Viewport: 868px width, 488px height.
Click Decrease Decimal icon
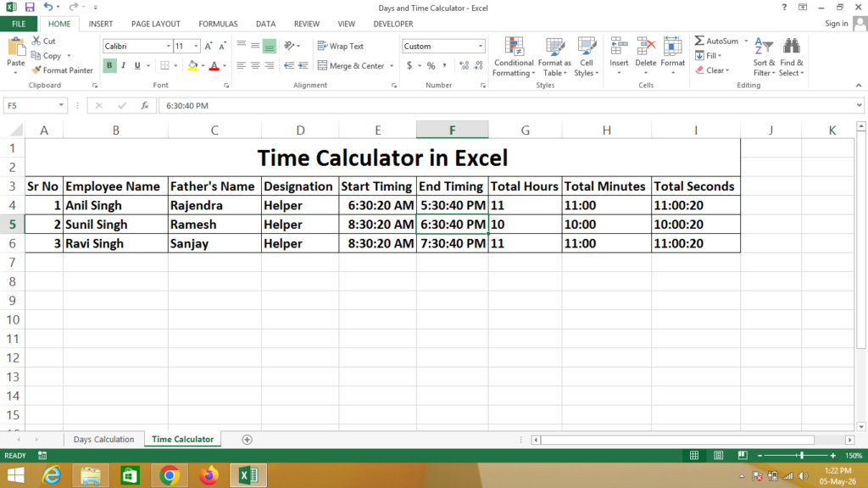click(478, 66)
